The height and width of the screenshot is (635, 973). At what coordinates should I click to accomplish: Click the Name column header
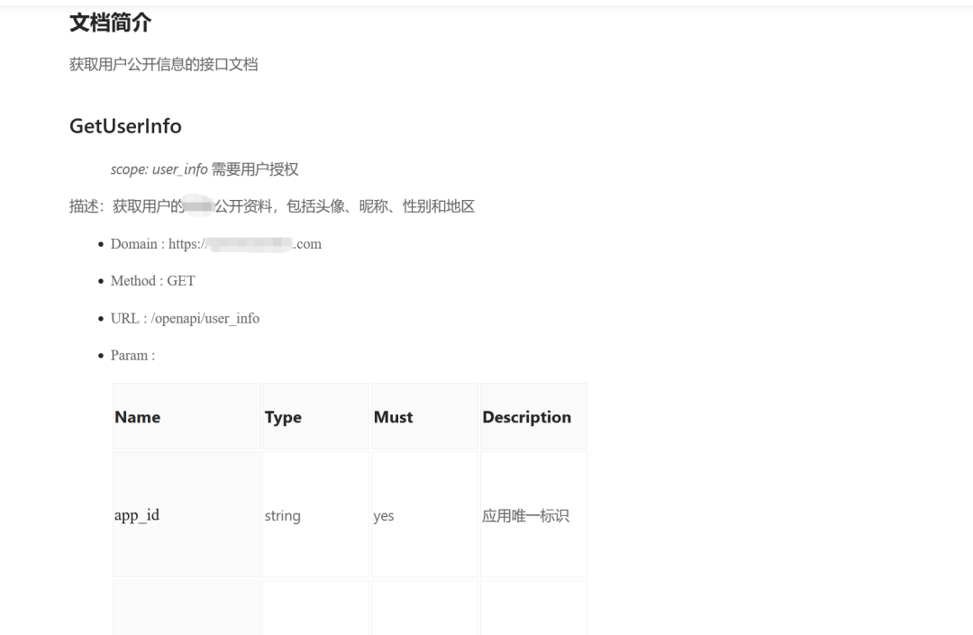186,417
